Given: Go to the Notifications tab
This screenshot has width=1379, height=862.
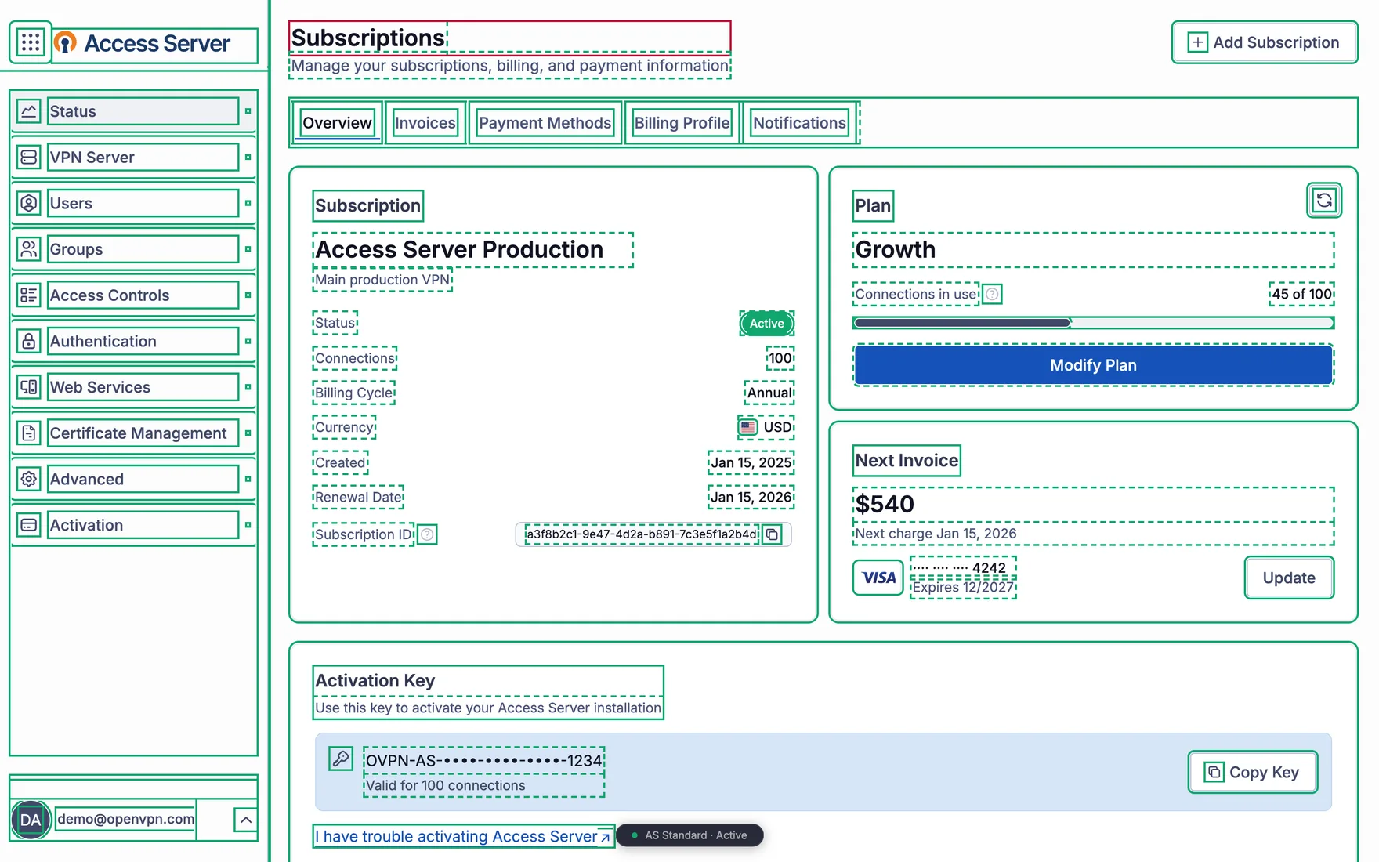Looking at the screenshot, I should tap(799, 123).
